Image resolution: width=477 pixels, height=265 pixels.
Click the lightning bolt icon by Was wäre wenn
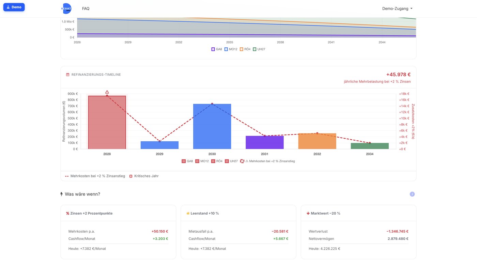pos(62,194)
